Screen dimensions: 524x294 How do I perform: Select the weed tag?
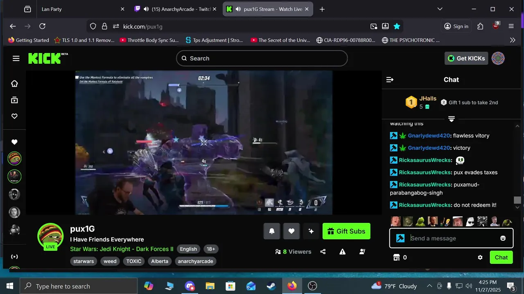point(110,261)
